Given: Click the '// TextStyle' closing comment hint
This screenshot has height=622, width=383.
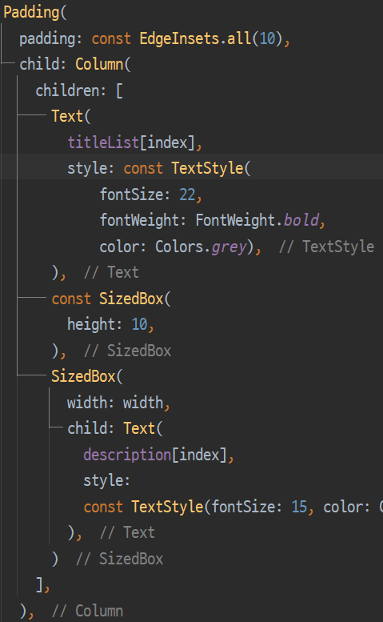Looking at the screenshot, I should (327, 247).
